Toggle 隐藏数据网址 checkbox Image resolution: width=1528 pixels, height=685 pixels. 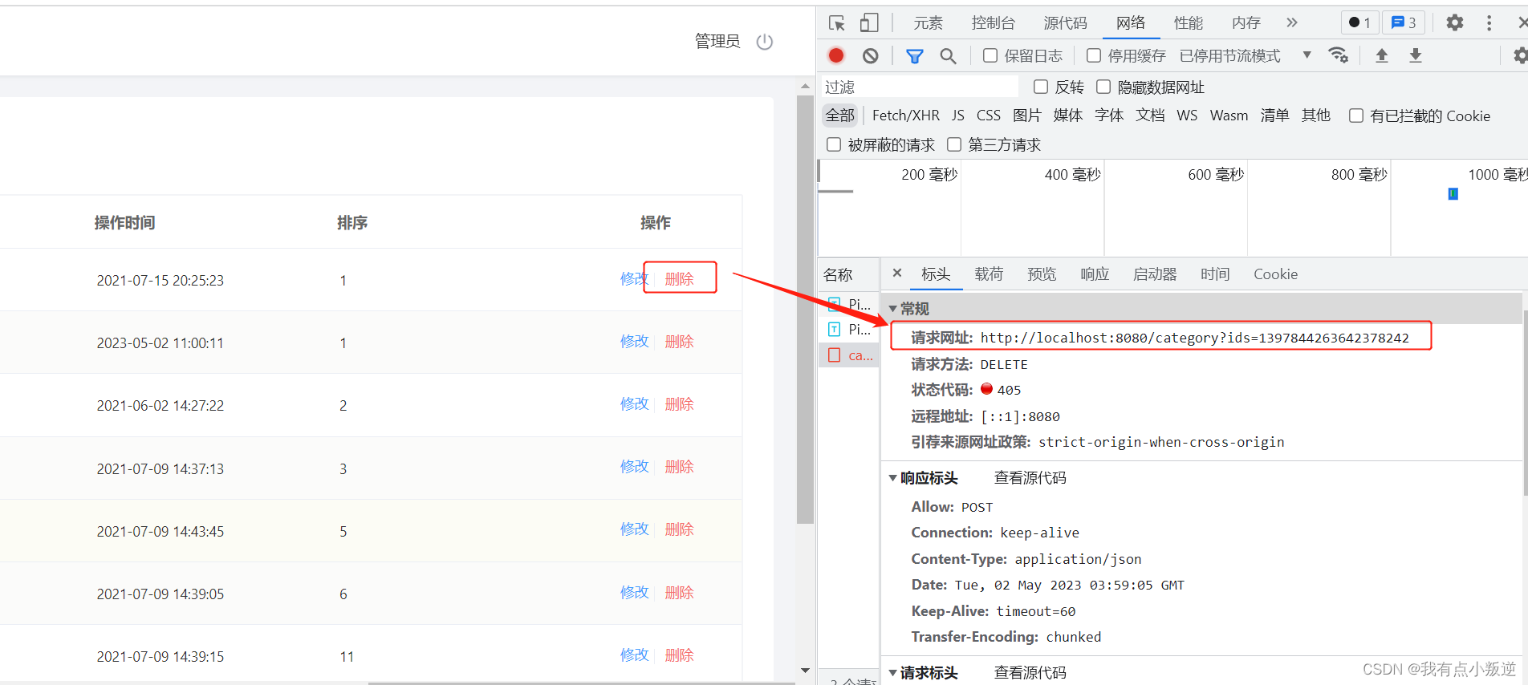(1103, 87)
